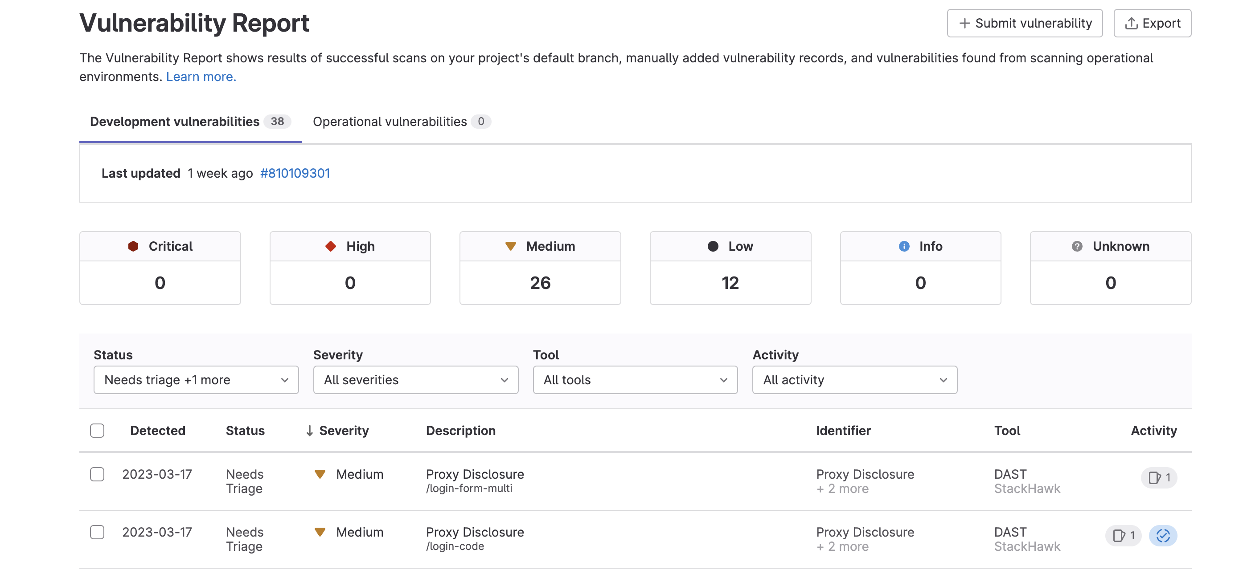Select the checkbox for the login-code vulnerability
Image resolution: width=1239 pixels, height=570 pixels.
tap(97, 532)
